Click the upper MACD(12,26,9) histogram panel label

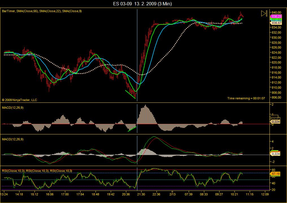(x=13, y=108)
